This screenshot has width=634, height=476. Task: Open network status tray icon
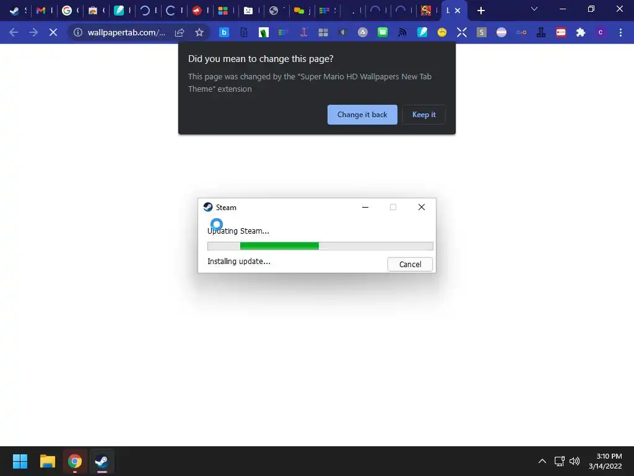click(x=560, y=461)
